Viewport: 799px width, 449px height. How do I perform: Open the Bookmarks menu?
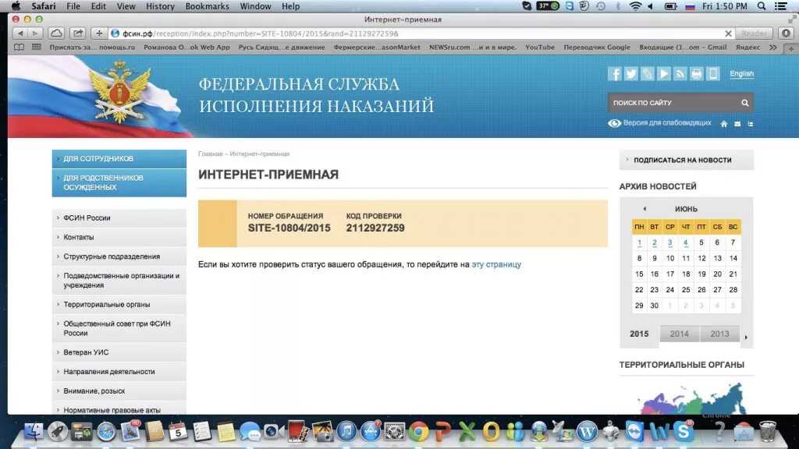point(207,6)
